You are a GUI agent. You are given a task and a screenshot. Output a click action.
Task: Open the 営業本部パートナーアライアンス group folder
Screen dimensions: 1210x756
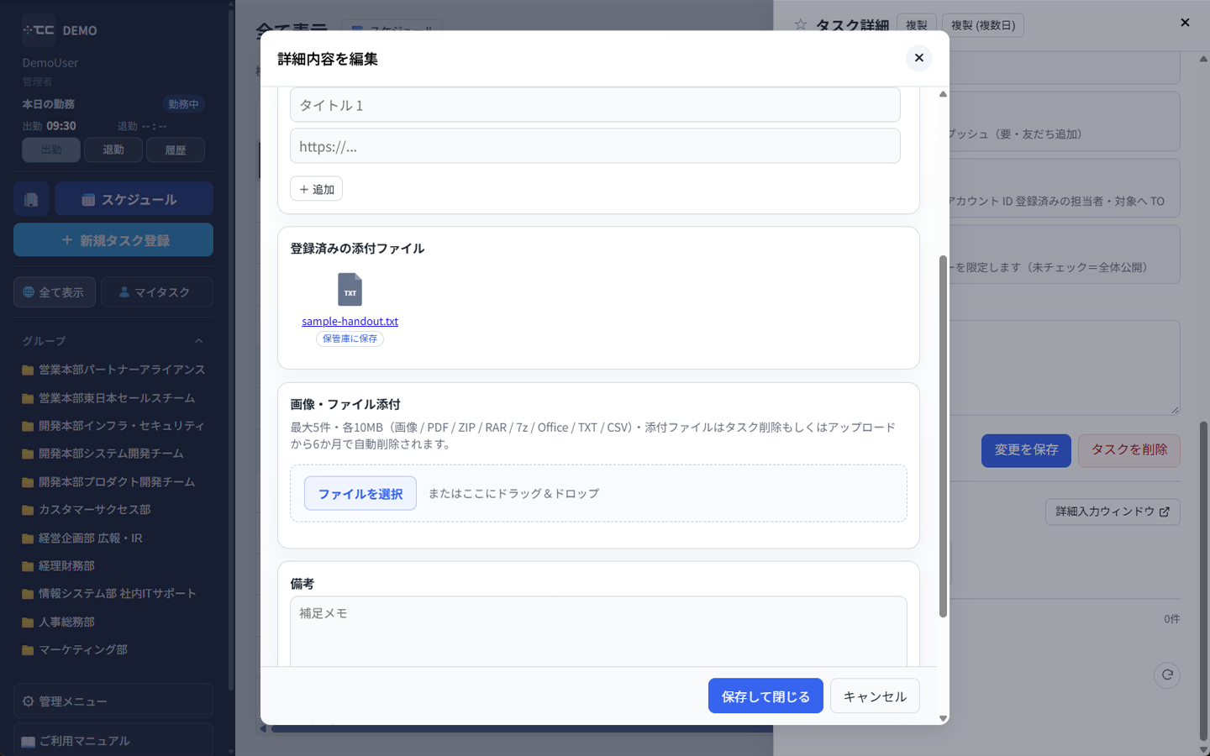pyautogui.click(x=113, y=370)
